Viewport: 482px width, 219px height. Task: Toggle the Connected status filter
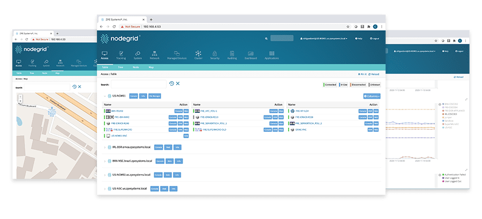(330, 84)
